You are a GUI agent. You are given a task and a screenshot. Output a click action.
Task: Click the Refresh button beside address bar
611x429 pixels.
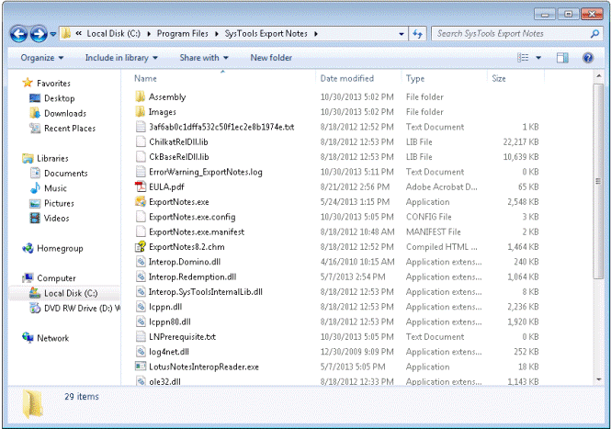(x=417, y=34)
